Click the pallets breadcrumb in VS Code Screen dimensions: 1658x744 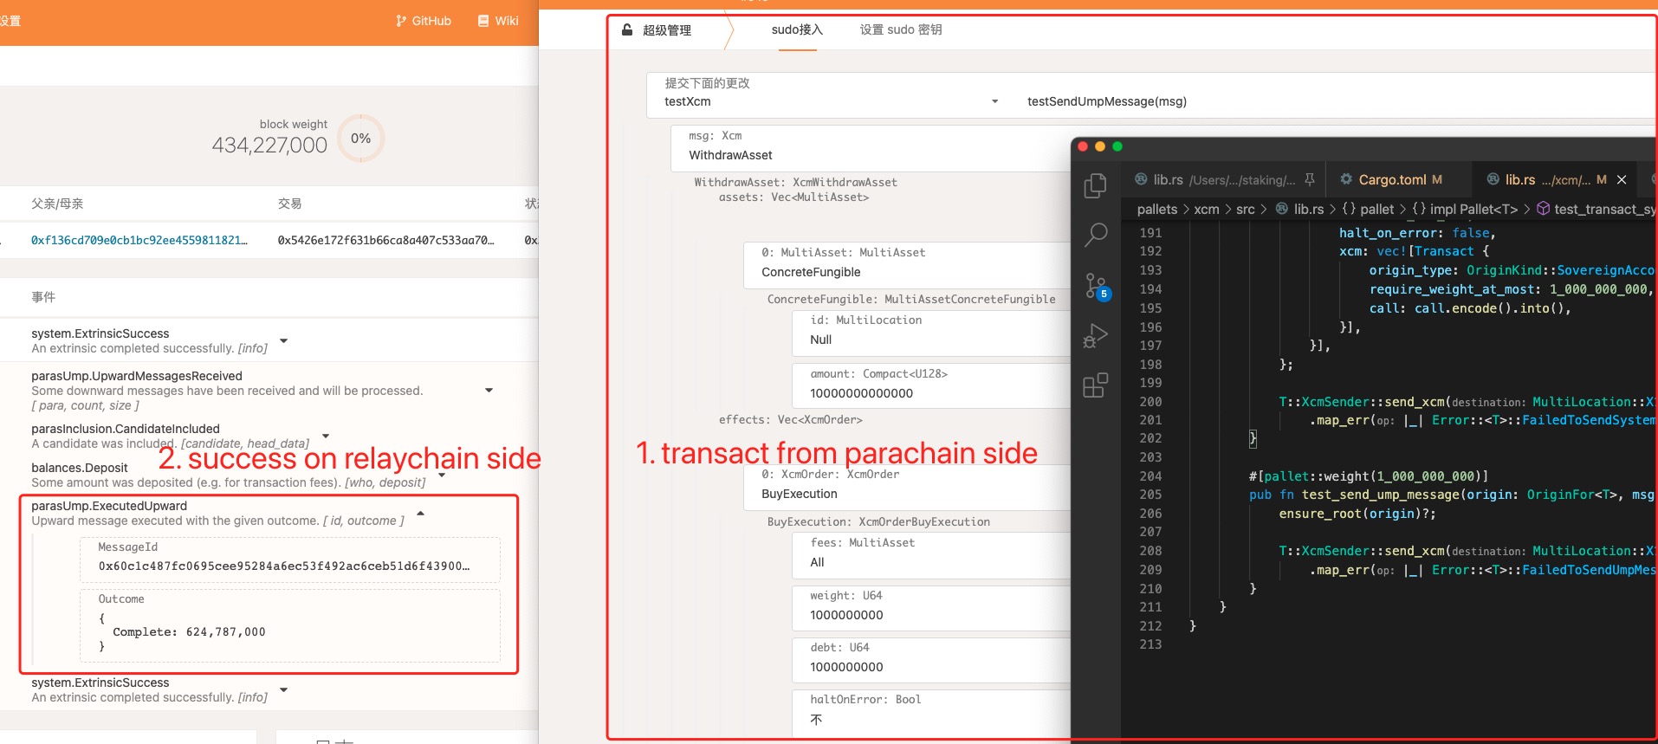(1156, 209)
